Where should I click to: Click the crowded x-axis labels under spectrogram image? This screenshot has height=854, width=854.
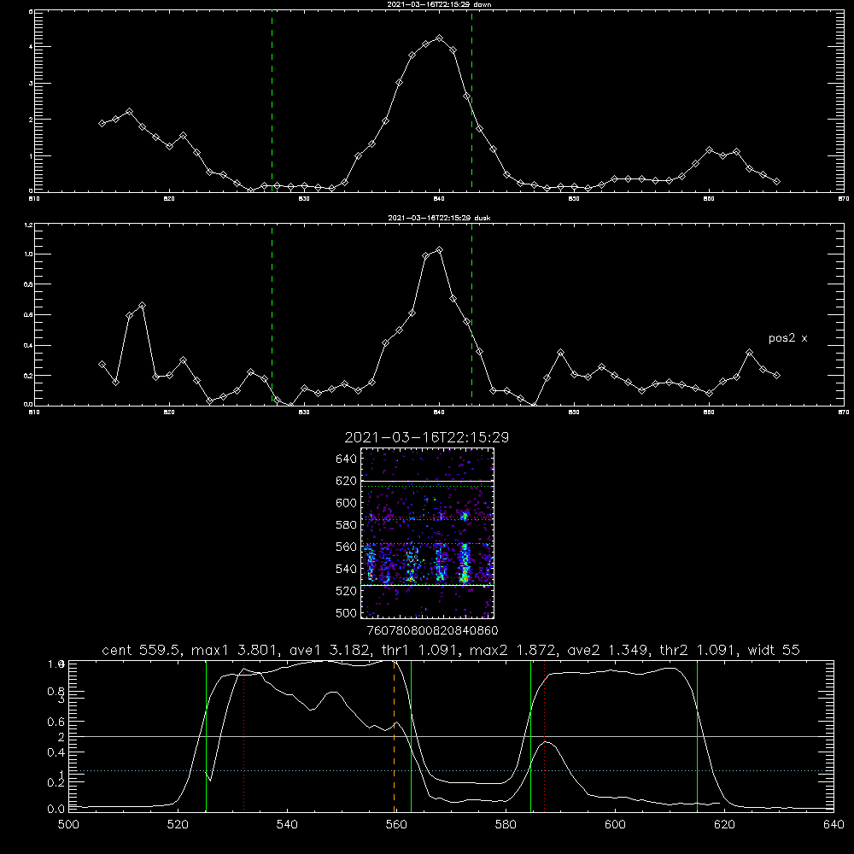point(432,631)
